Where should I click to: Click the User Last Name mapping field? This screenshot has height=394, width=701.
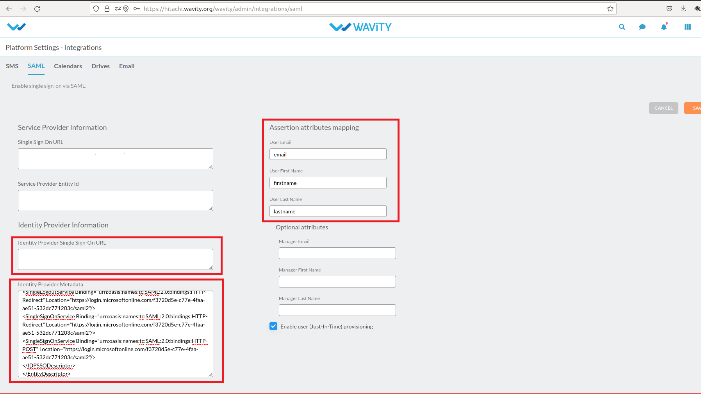point(328,211)
